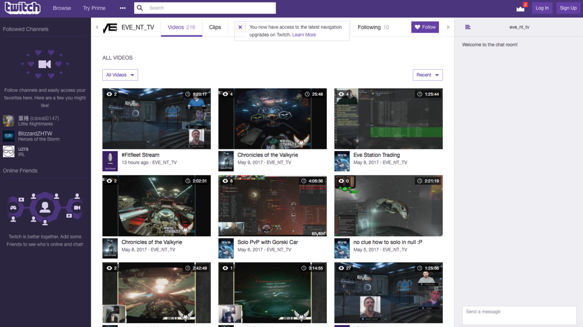
Task: Click Valkyrie game art for May 9 video
Action: 226,161
